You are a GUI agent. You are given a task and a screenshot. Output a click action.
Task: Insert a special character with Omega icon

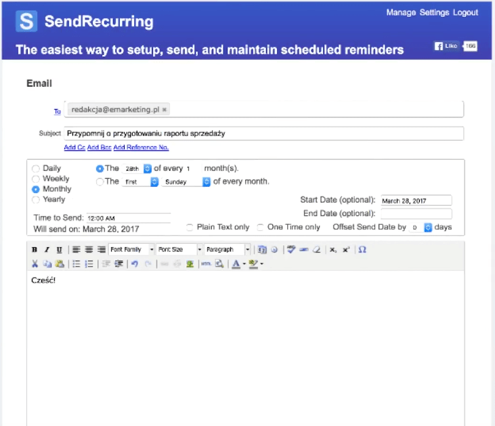pyautogui.click(x=362, y=250)
